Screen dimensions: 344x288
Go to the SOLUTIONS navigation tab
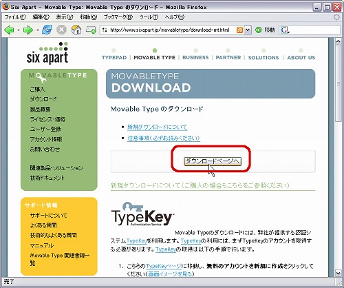(x=264, y=58)
